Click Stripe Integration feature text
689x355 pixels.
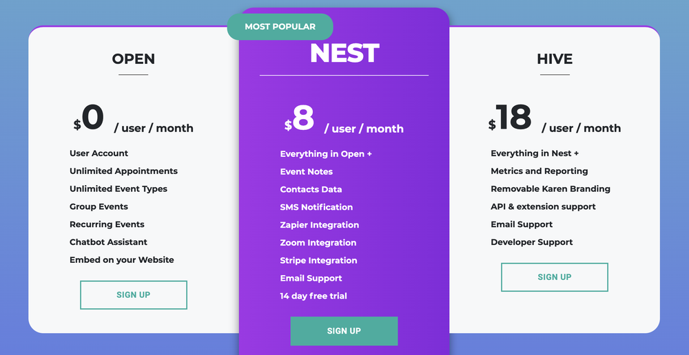pos(318,261)
